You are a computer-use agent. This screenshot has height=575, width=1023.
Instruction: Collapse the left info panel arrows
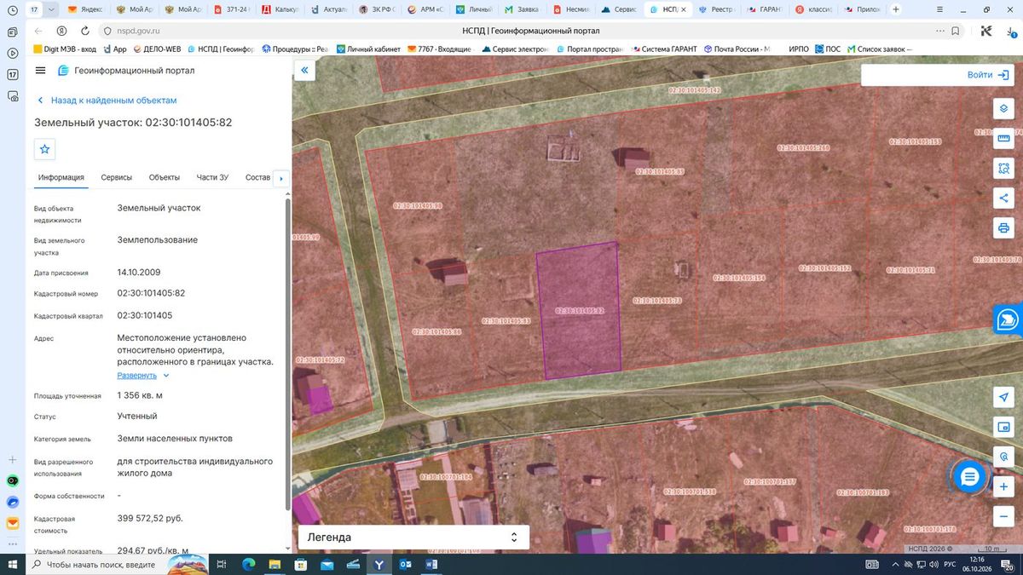tap(304, 72)
